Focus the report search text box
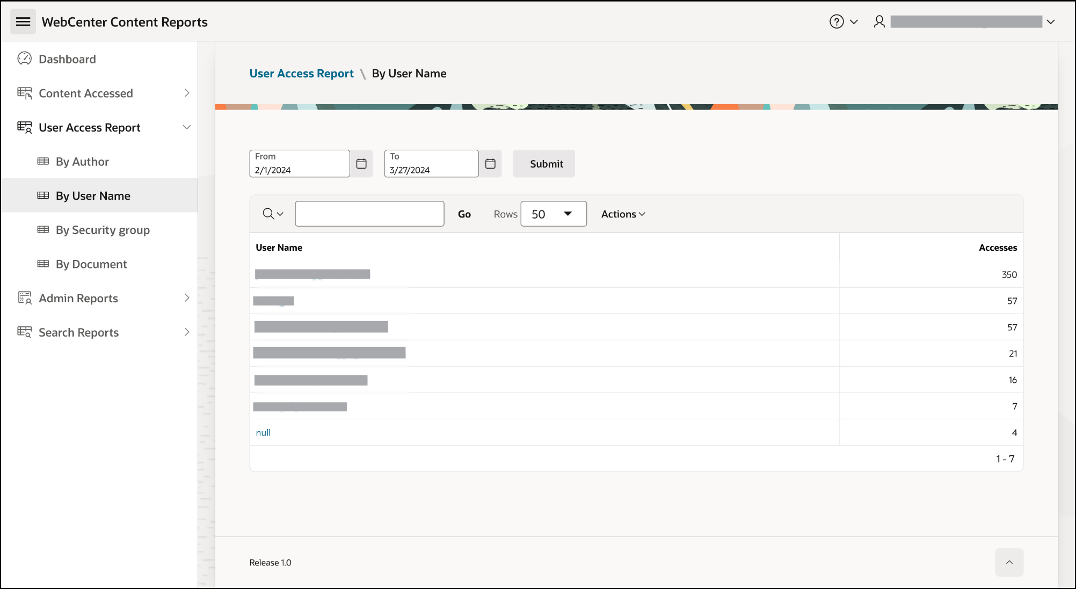 pyautogui.click(x=369, y=214)
